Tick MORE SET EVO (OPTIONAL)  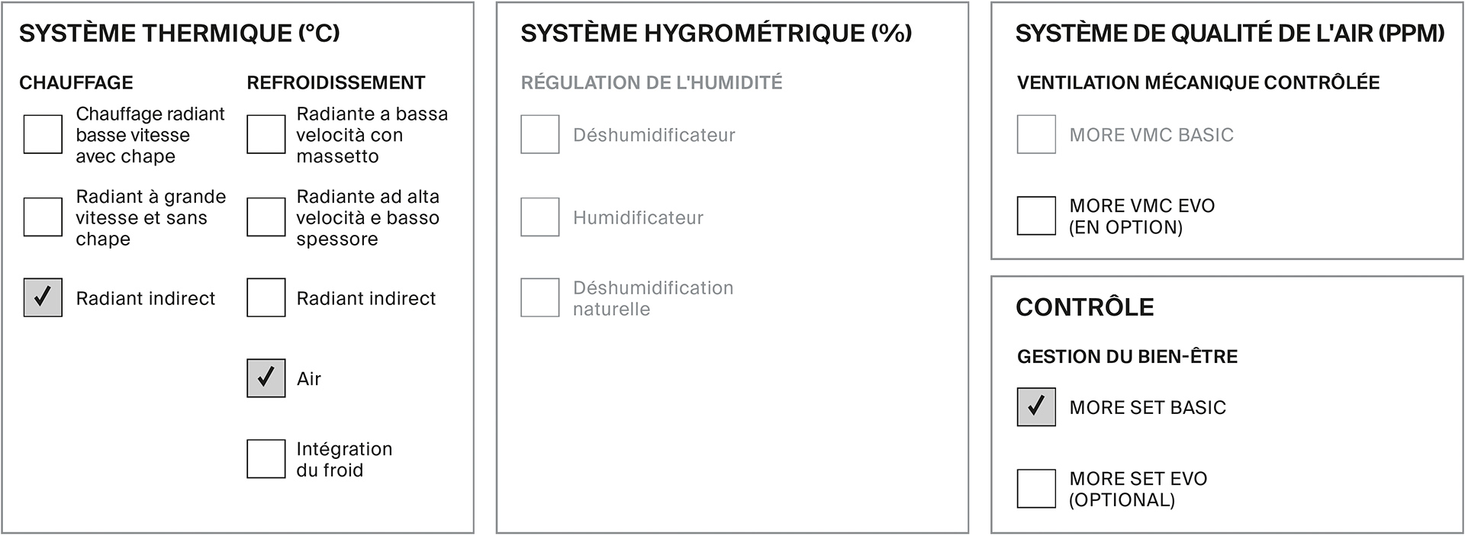pos(1036,489)
